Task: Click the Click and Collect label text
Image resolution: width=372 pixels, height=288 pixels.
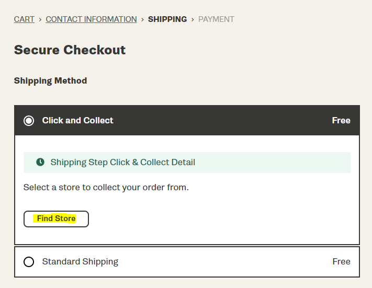Action: point(77,120)
